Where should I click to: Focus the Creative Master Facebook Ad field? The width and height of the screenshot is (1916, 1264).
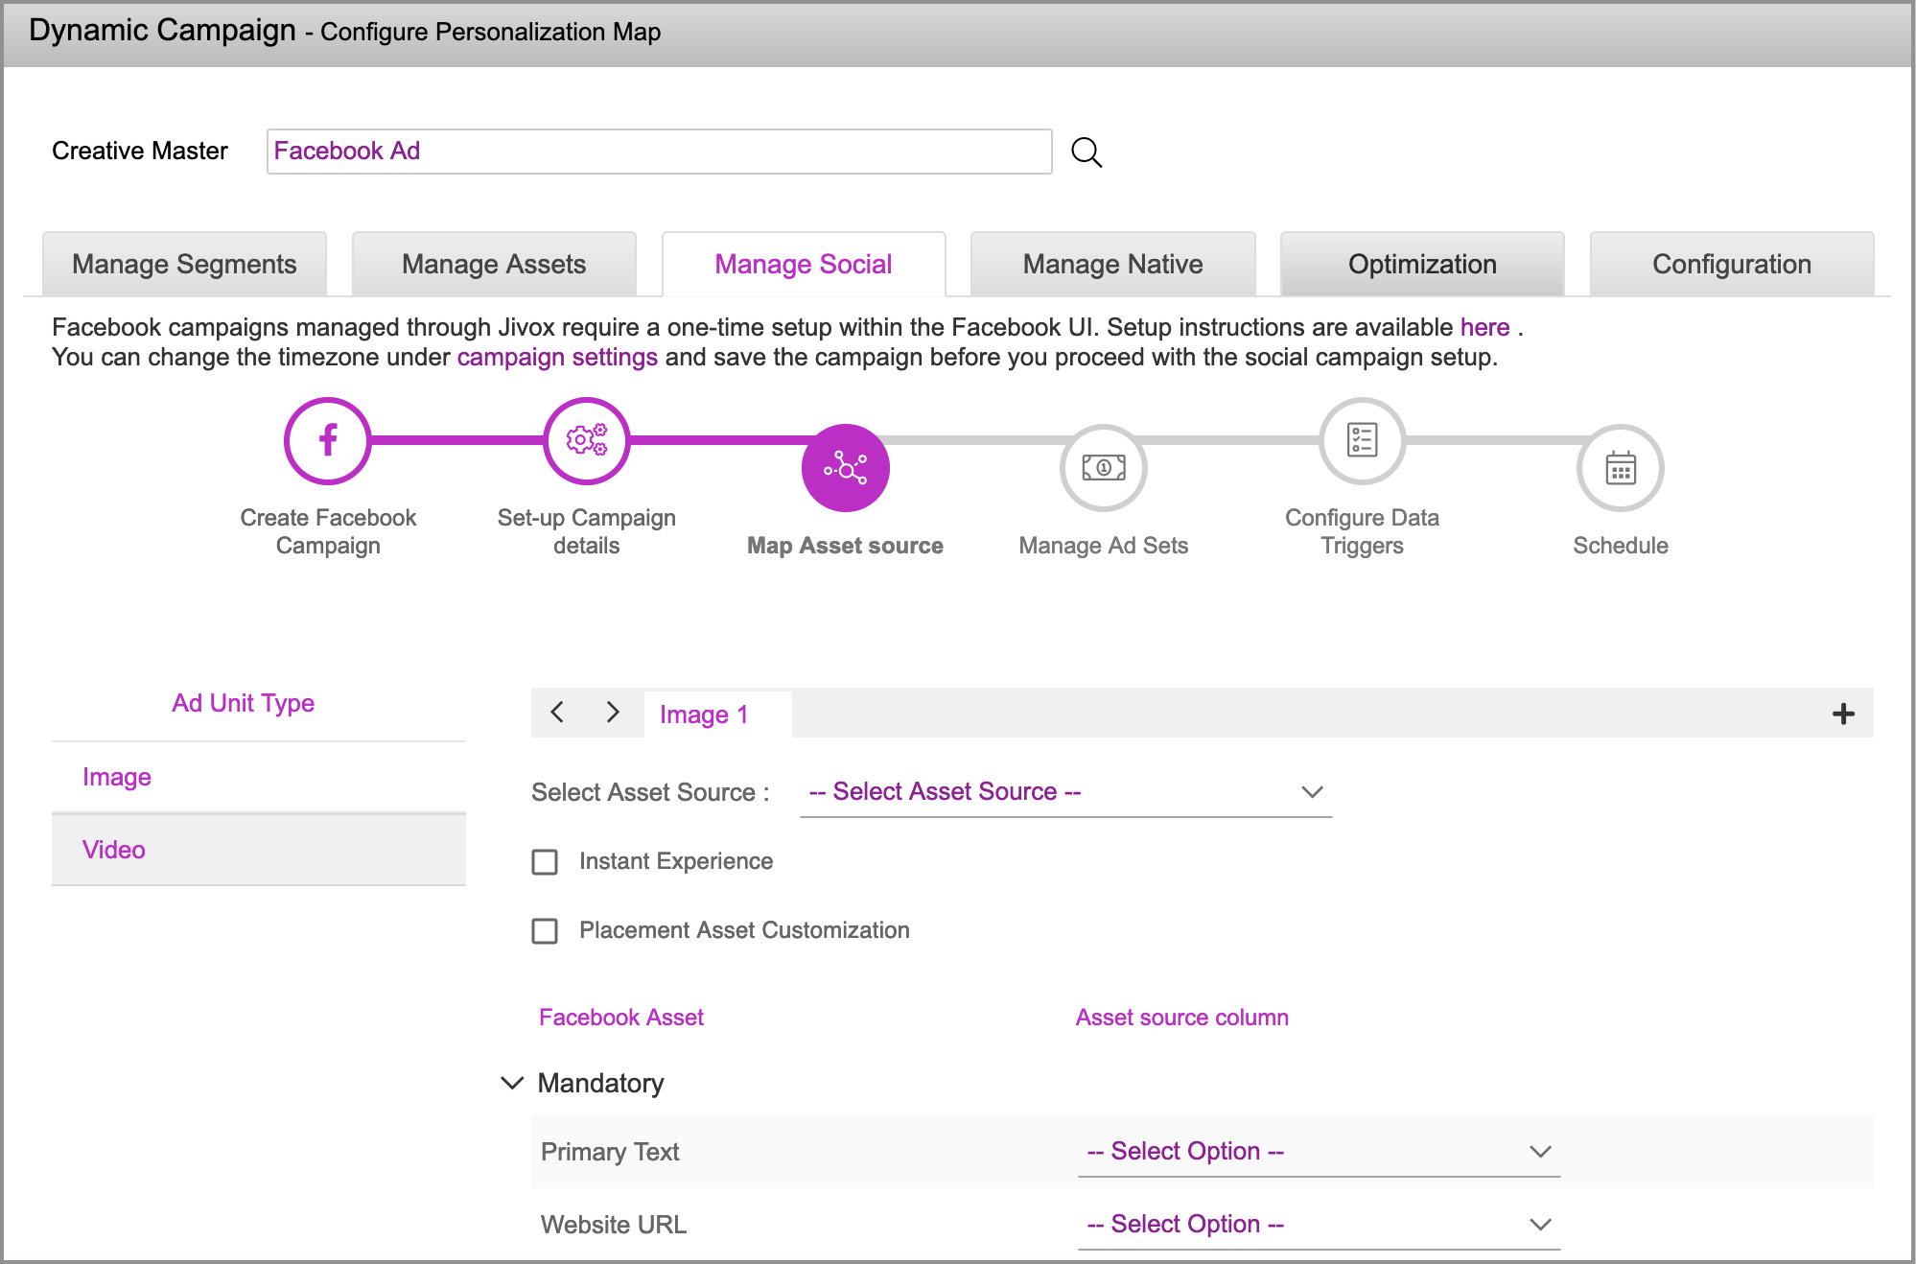(x=660, y=152)
